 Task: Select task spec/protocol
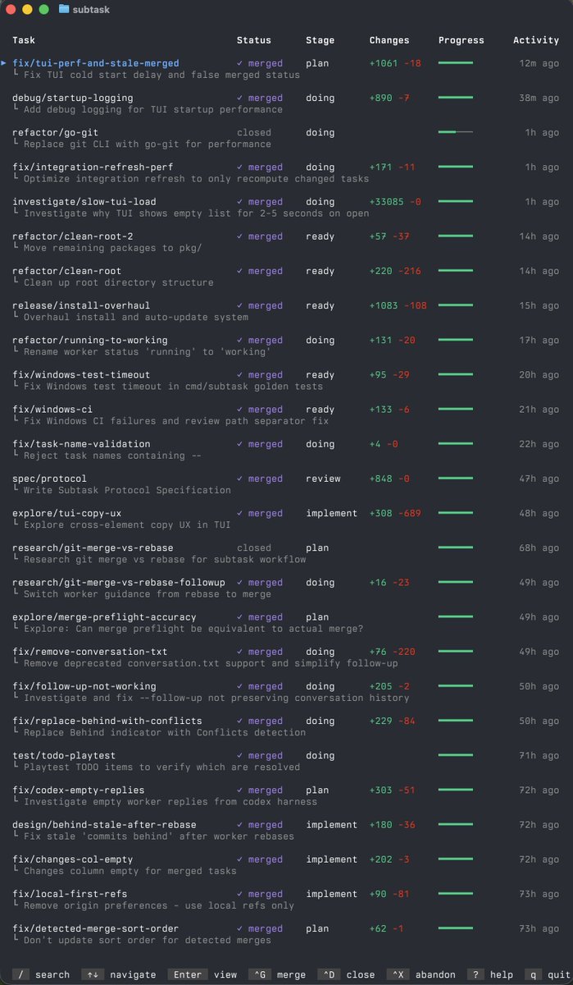pyautogui.click(x=49, y=479)
